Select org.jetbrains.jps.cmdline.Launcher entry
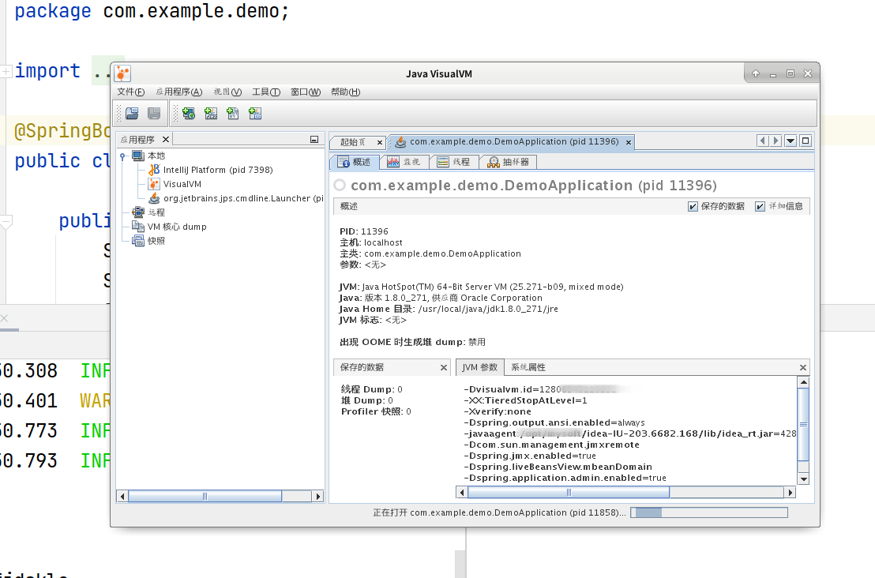875x578 pixels. (243, 198)
